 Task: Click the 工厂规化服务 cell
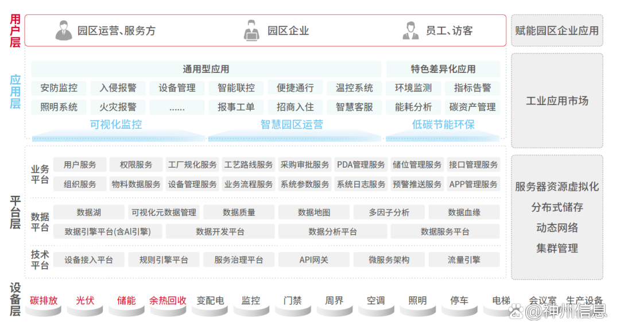click(x=192, y=165)
